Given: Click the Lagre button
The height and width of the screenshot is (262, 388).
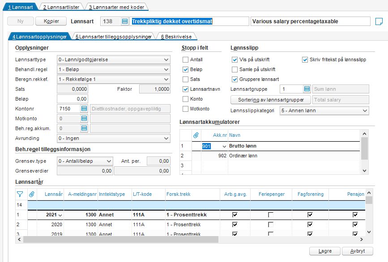Looking at the screenshot, I should [325, 251].
